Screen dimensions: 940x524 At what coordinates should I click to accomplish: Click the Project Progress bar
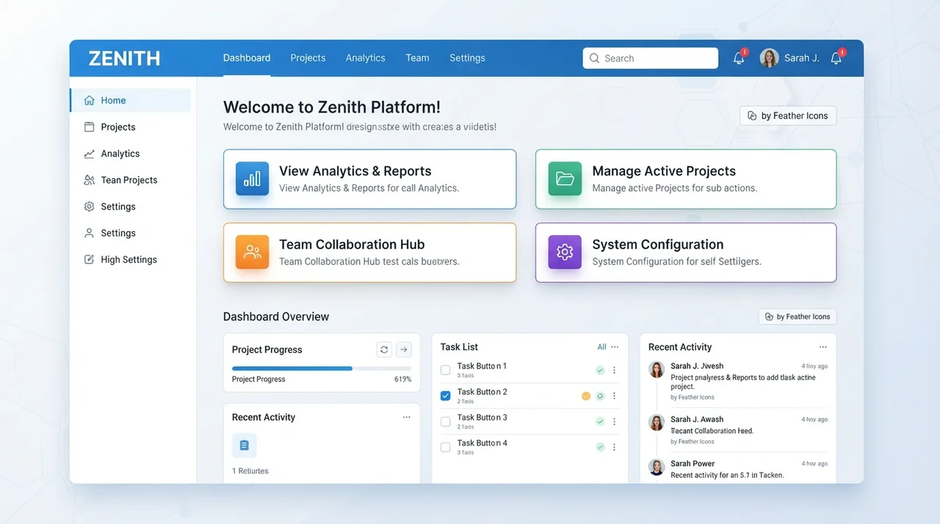click(322, 368)
